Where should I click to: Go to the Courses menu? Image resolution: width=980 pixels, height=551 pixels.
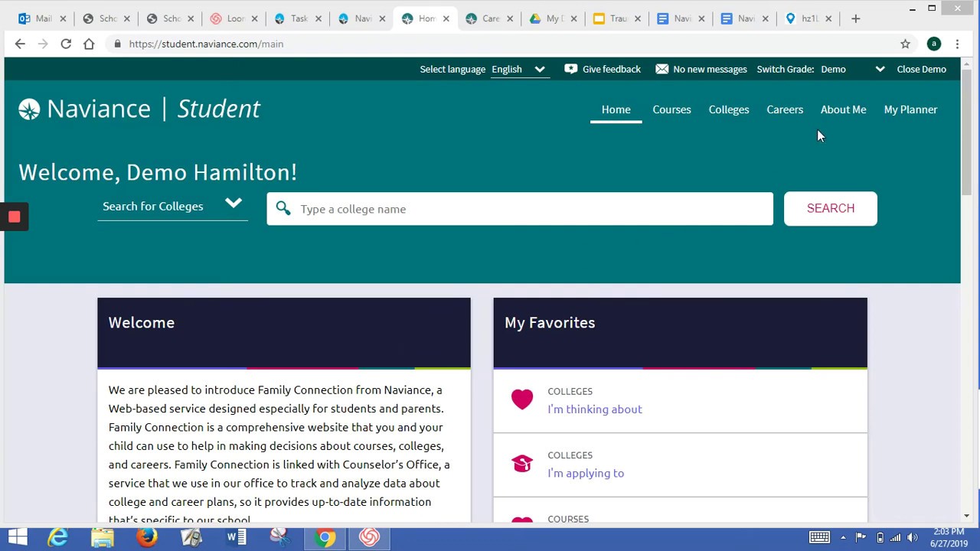coord(671,109)
